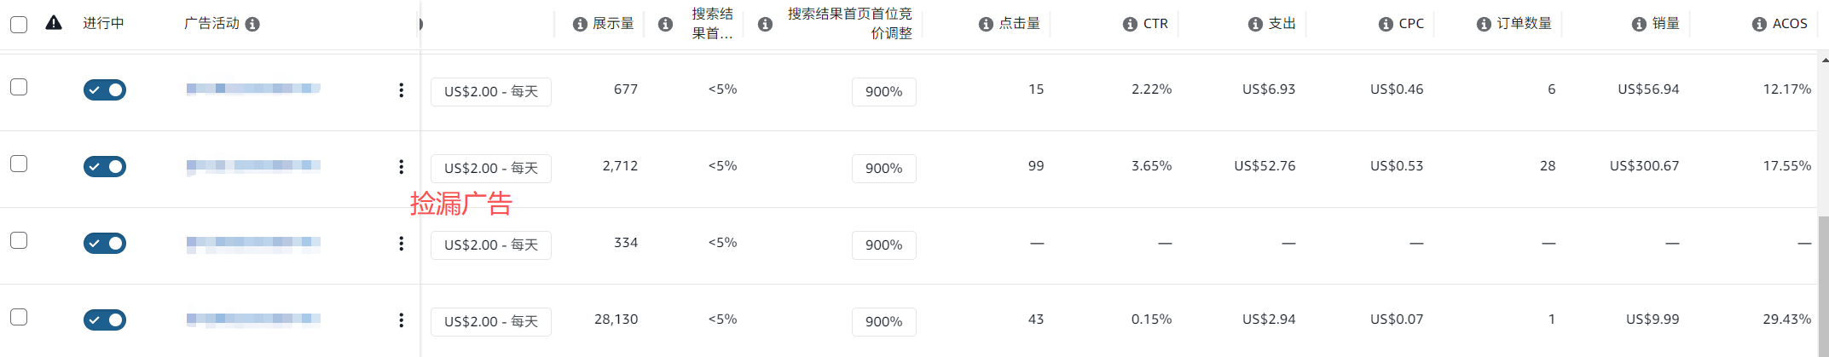Open the blurred campaign link in the first row

pos(253,89)
